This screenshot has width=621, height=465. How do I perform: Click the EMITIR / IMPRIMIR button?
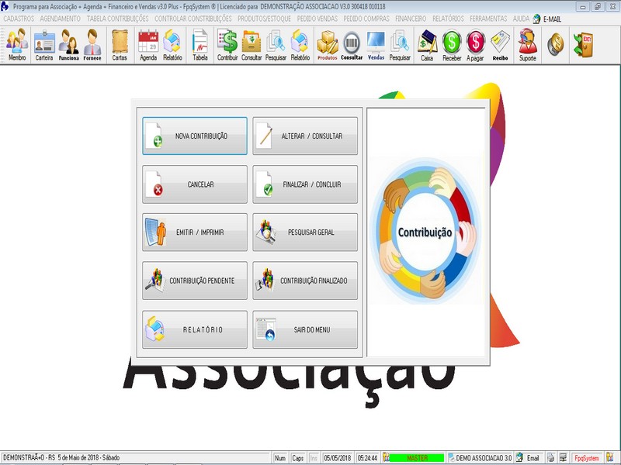click(195, 232)
